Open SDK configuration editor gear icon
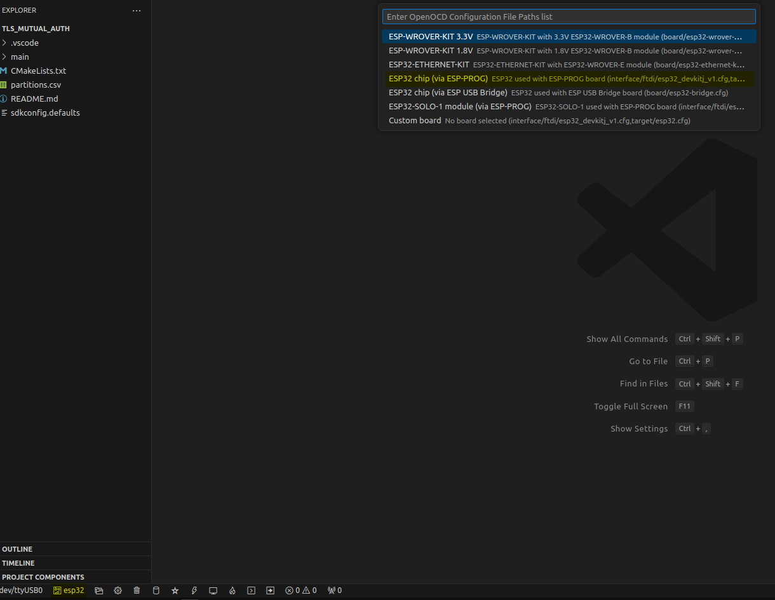 pyautogui.click(x=118, y=590)
